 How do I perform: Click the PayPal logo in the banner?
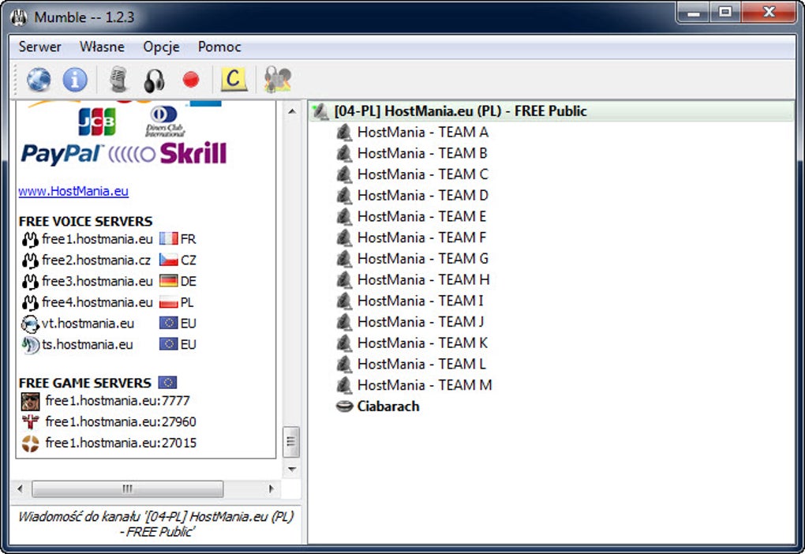click(62, 154)
